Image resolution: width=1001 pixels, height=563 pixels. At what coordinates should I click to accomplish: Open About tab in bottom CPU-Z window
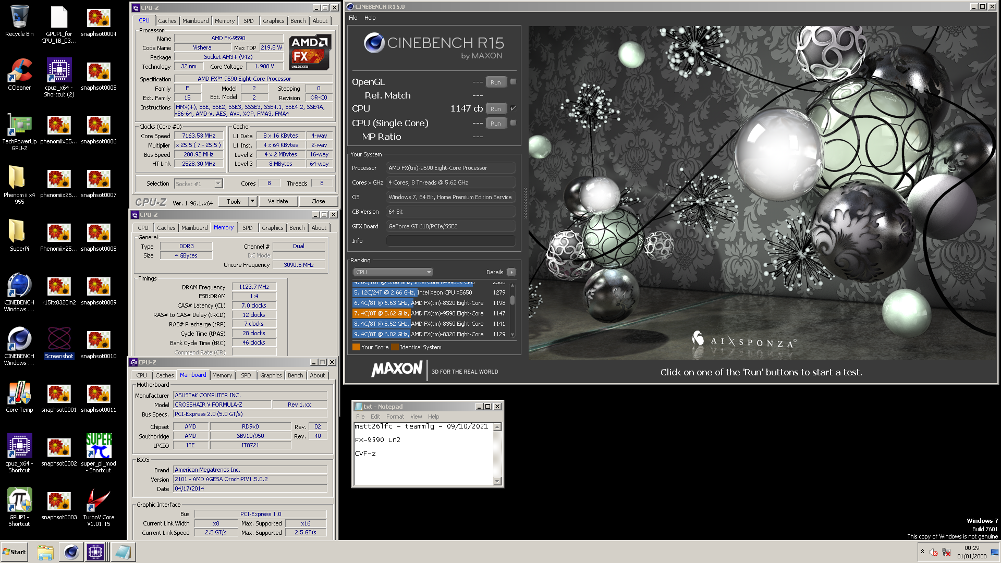tap(318, 375)
